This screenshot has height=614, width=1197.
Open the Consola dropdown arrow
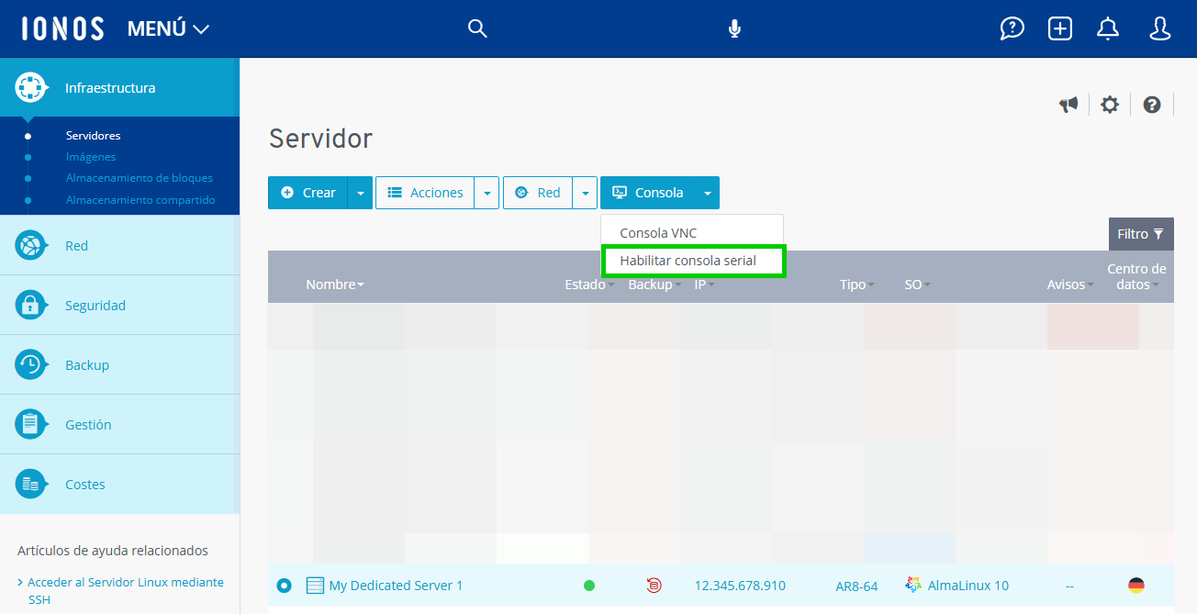(x=707, y=193)
